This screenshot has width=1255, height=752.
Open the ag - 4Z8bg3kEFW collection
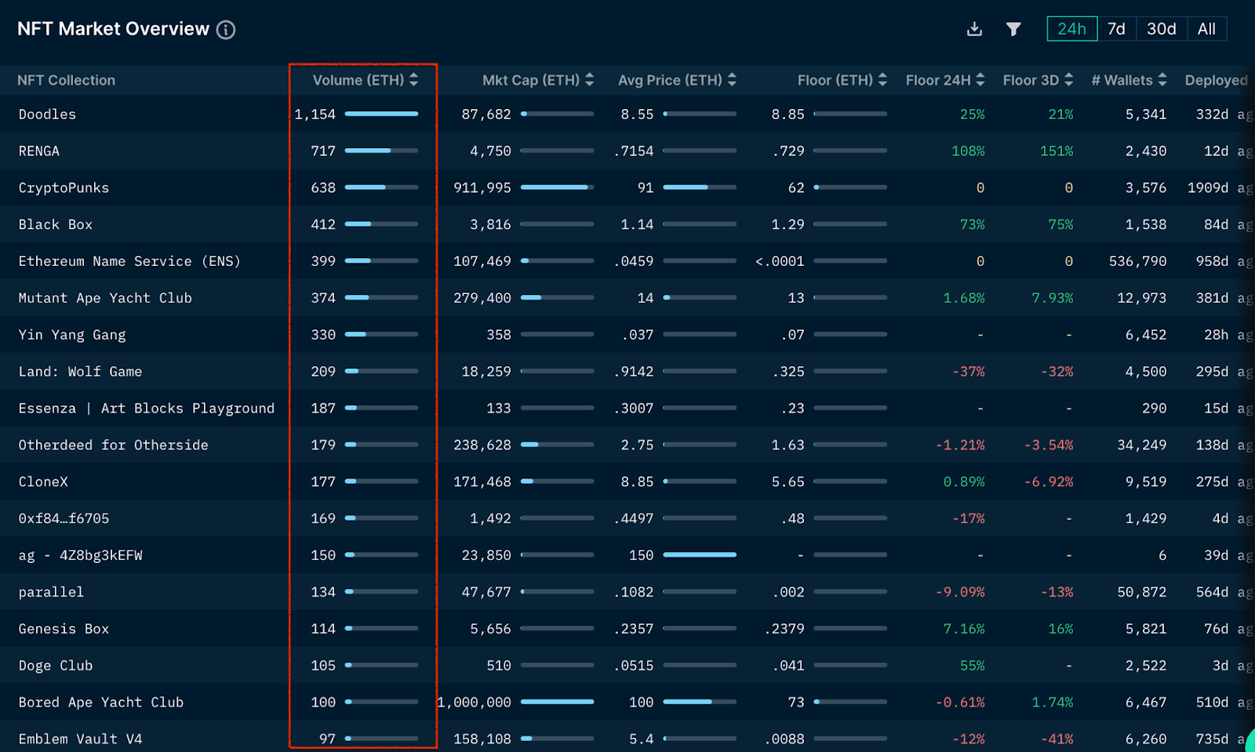80,556
